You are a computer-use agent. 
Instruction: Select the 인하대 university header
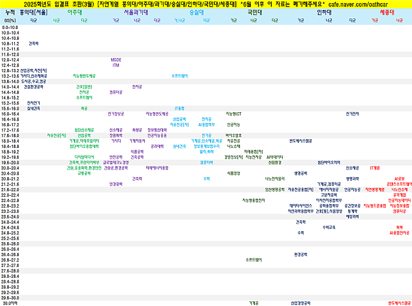click(x=324, y=11)
